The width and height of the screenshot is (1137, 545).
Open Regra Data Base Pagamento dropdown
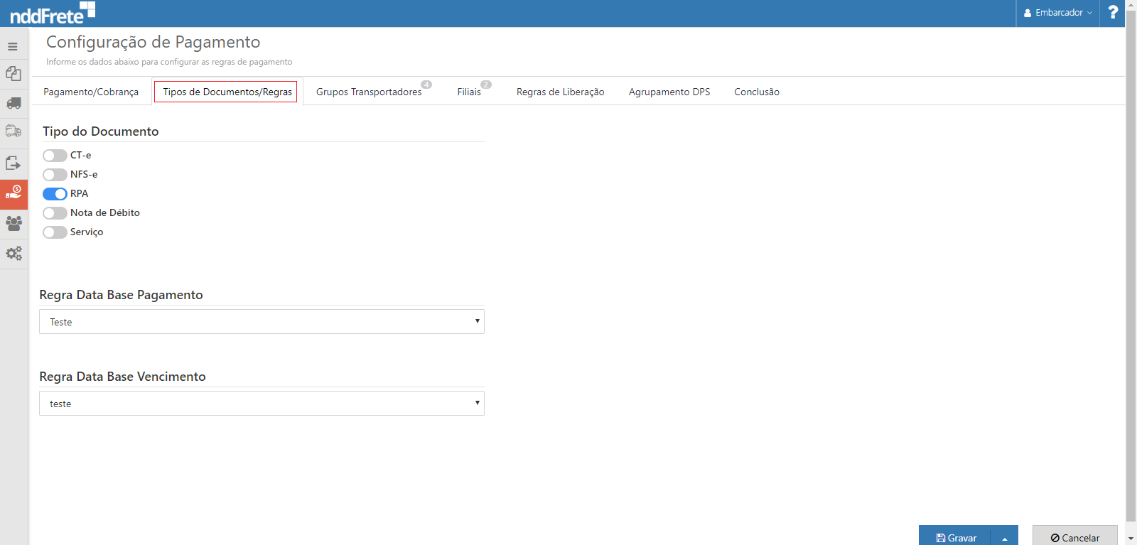point(262,321)
